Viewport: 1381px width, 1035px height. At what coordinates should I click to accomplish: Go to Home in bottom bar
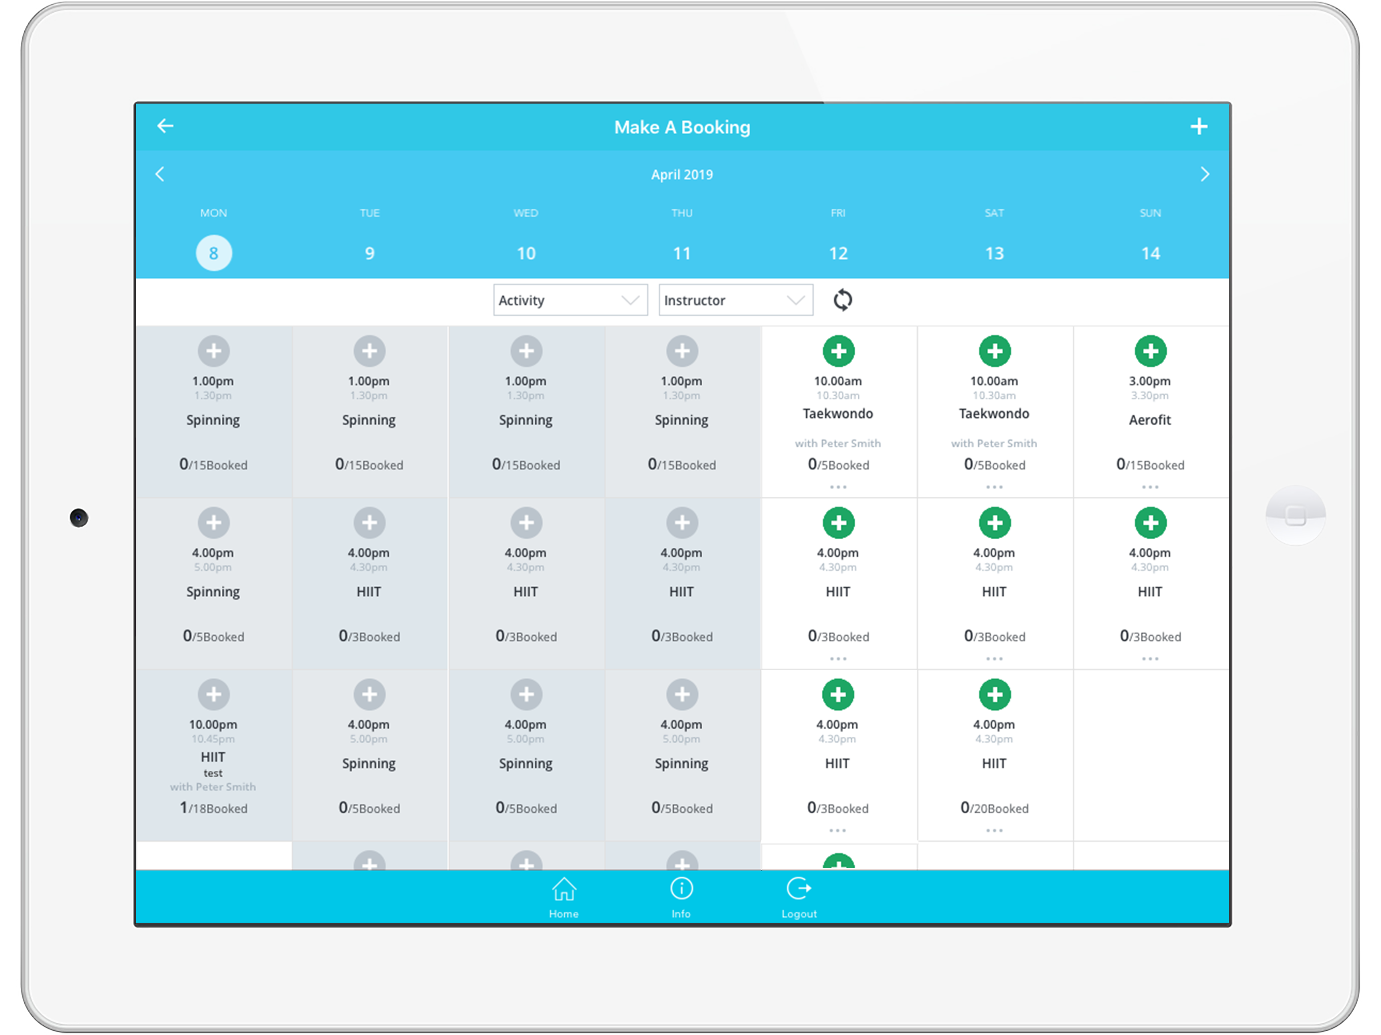564,898
